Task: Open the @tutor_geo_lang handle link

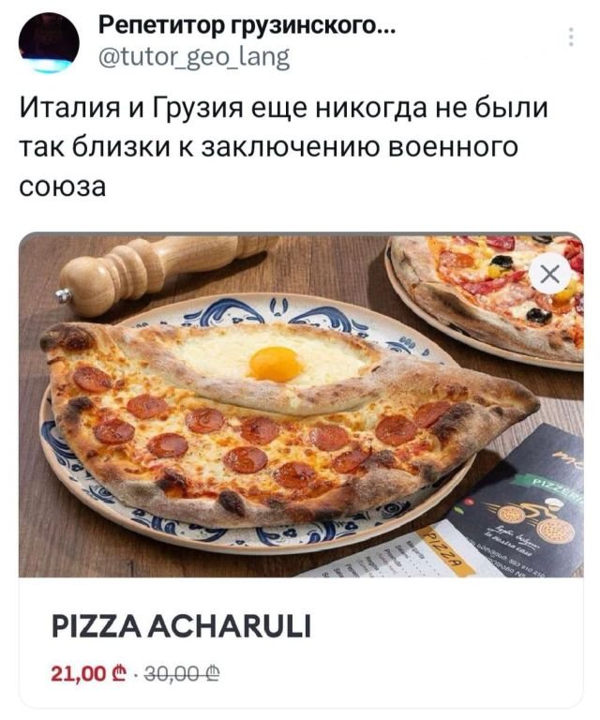Action: (x=194, y=57)
